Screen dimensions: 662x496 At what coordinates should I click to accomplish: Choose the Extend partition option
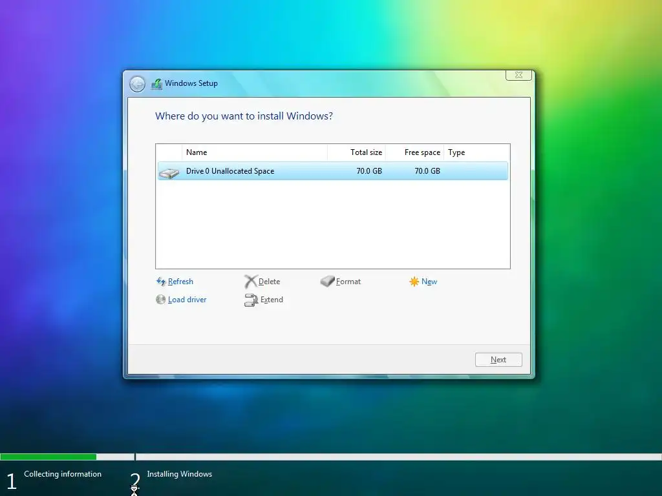272,300
